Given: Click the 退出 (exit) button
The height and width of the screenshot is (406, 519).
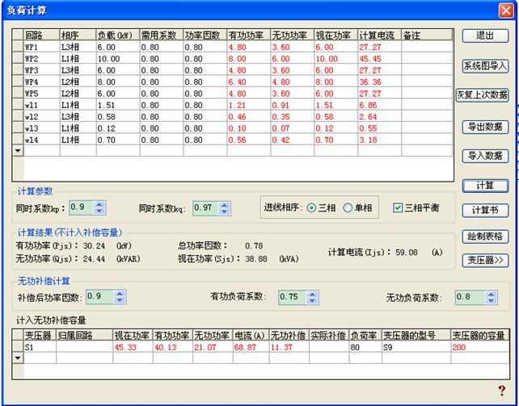Looking at the screenshot, I should point(485,36).
